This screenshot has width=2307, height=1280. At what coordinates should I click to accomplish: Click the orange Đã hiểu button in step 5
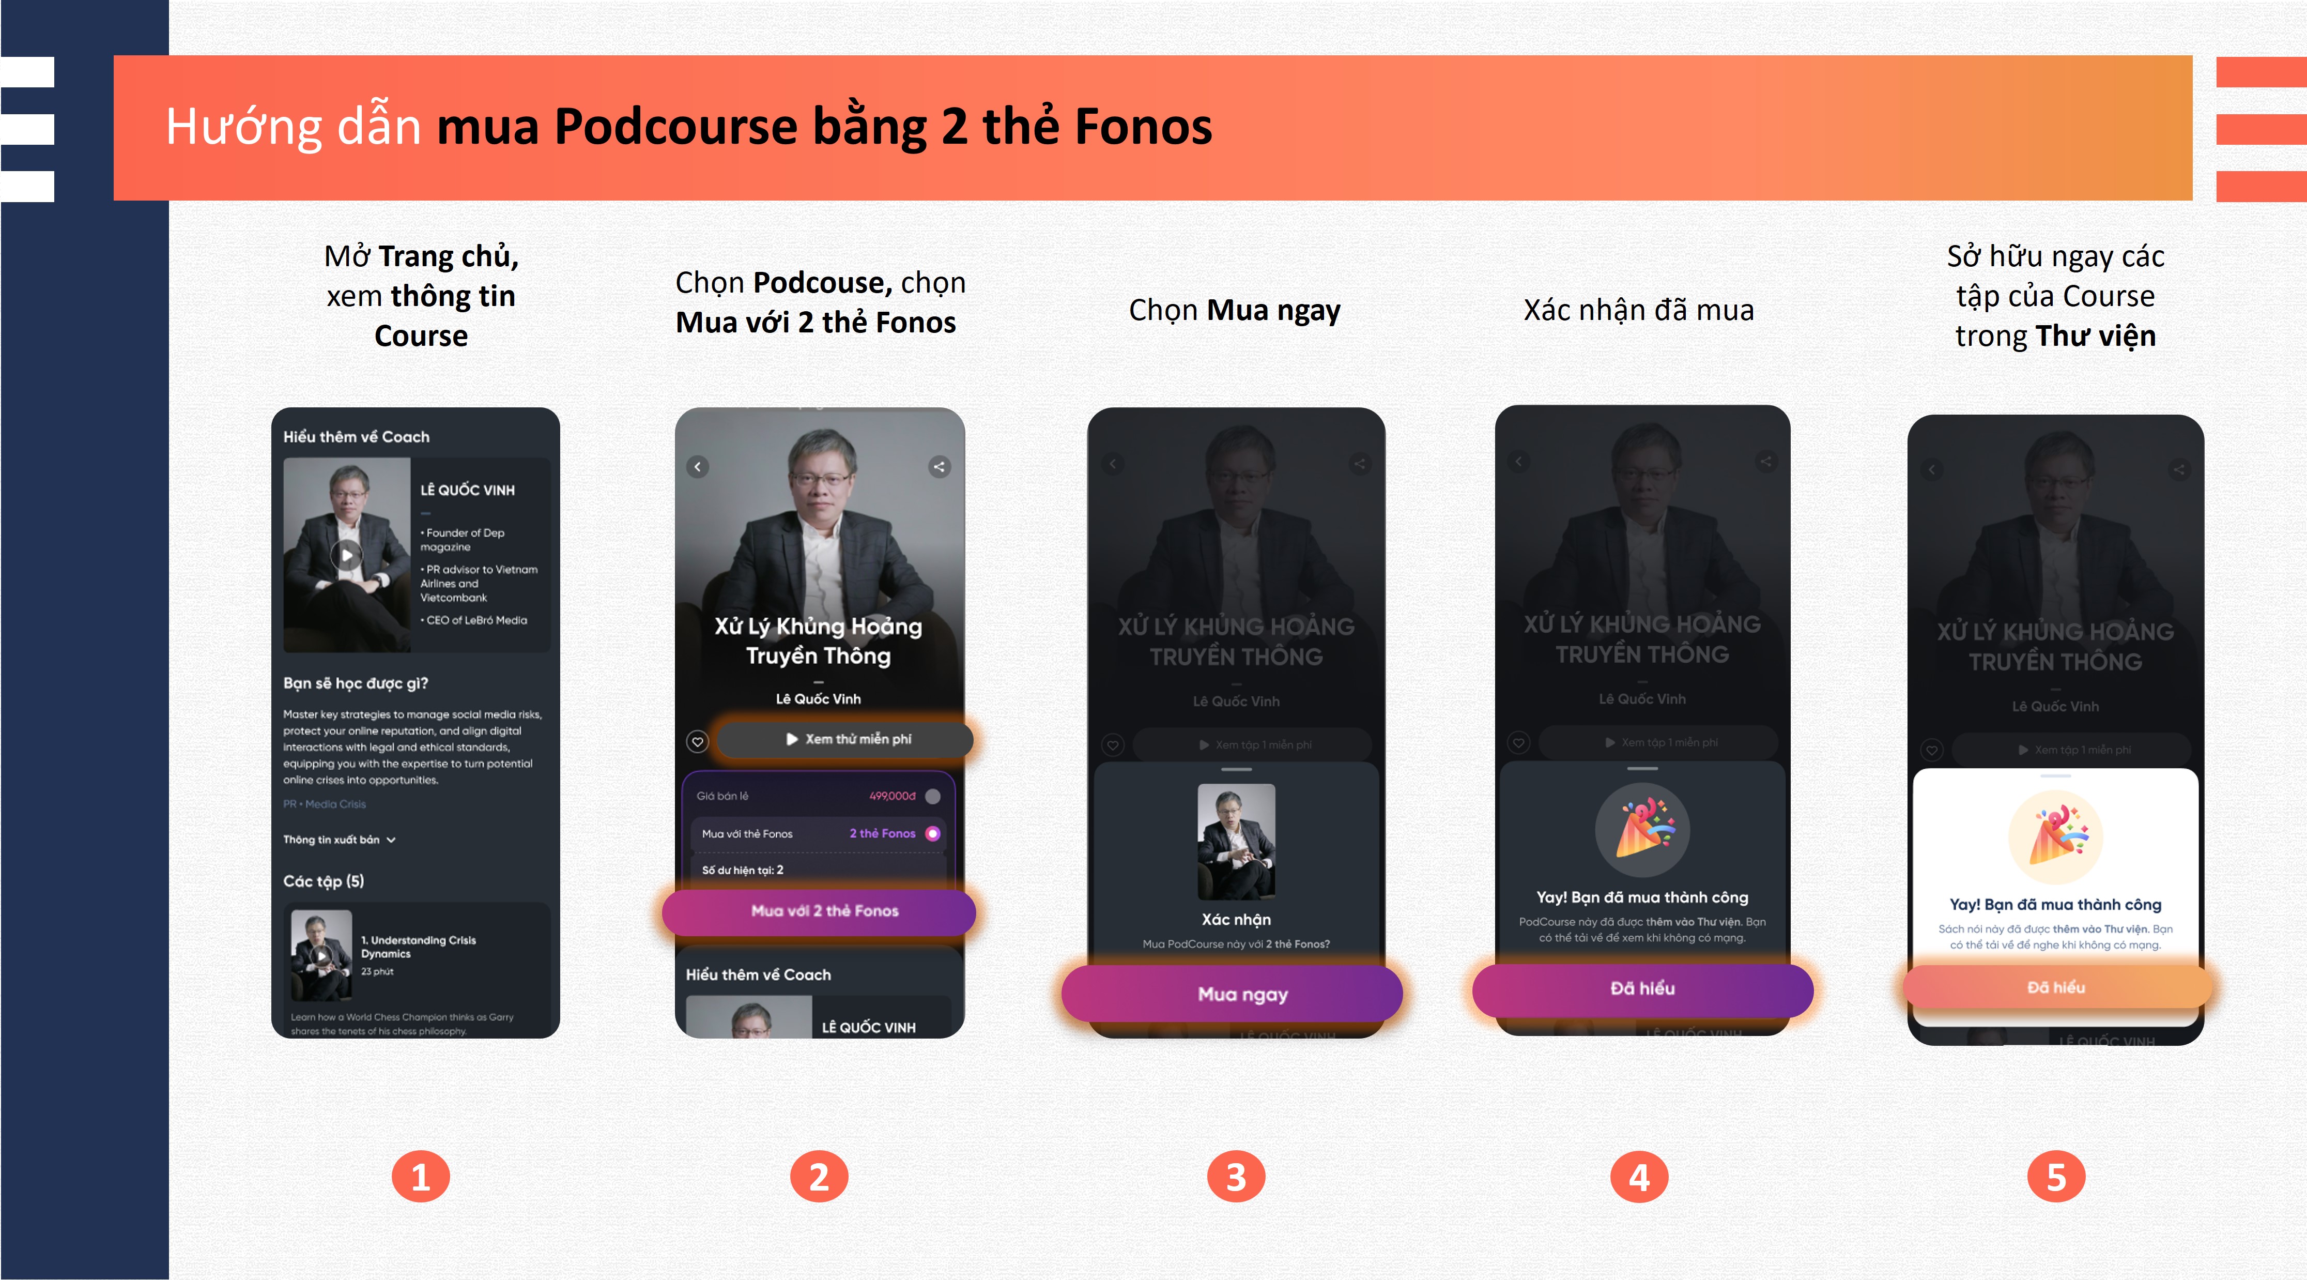pos(2056,987)
